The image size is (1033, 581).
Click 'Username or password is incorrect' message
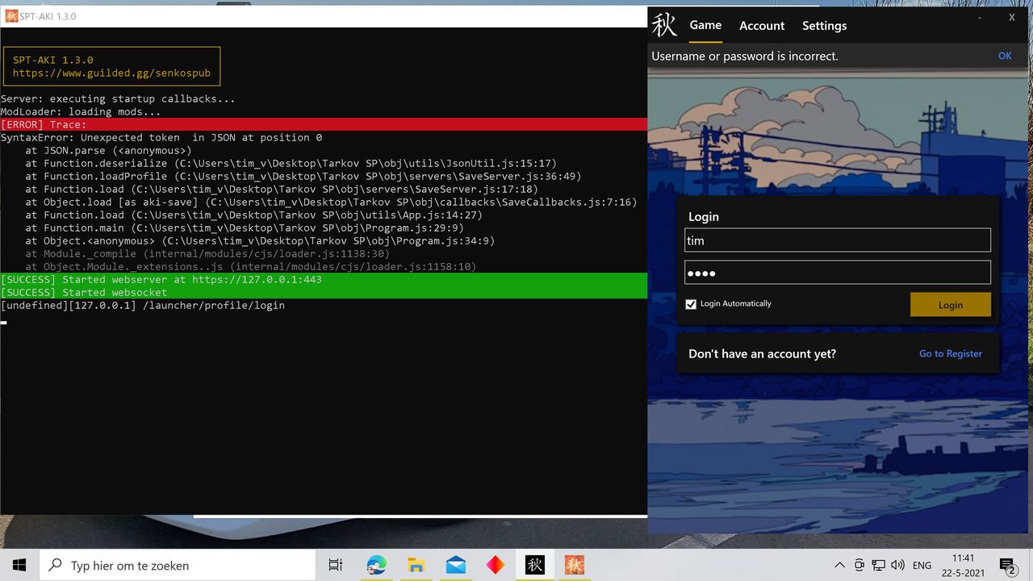[x=745, y=56]
